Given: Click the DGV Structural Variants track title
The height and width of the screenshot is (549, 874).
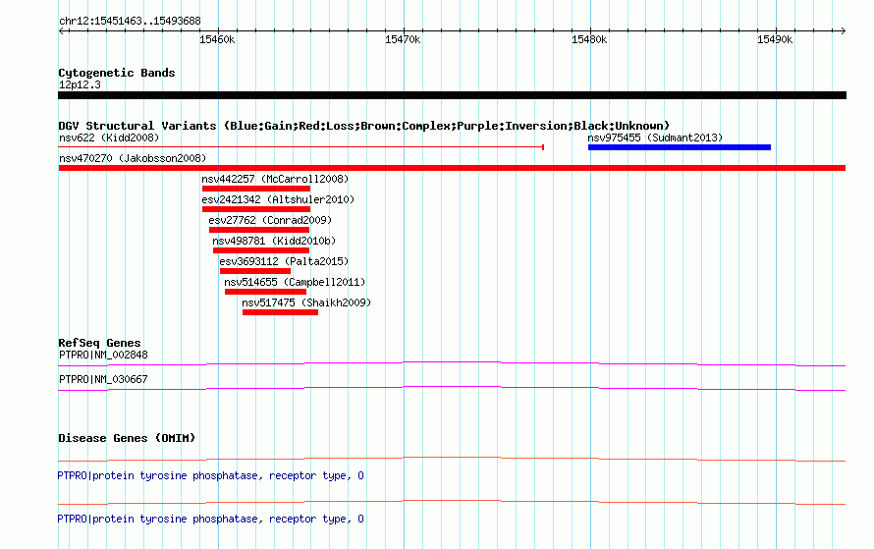Looking at the screenshot, I should point(364,126).
